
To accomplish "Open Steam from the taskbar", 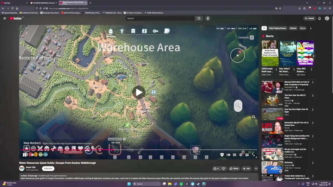I will (198, 184).
